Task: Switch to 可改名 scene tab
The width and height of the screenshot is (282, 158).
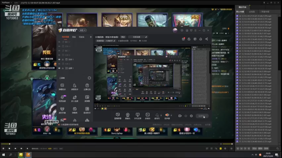Action: (81, 37)
